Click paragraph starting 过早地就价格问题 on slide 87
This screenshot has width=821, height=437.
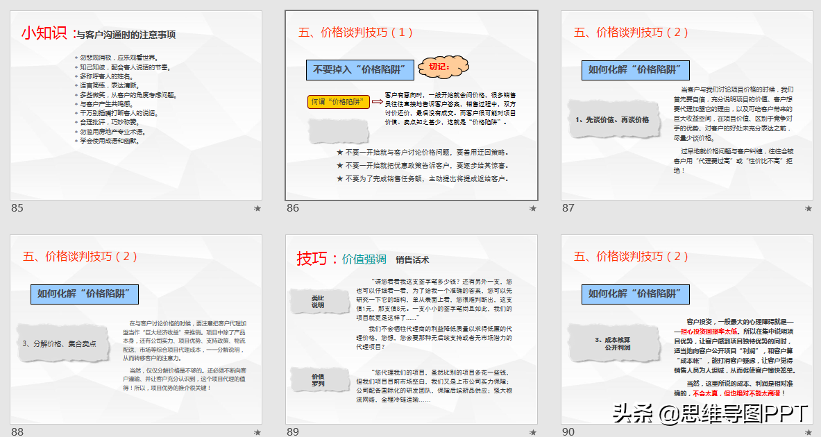pos(733,161)
